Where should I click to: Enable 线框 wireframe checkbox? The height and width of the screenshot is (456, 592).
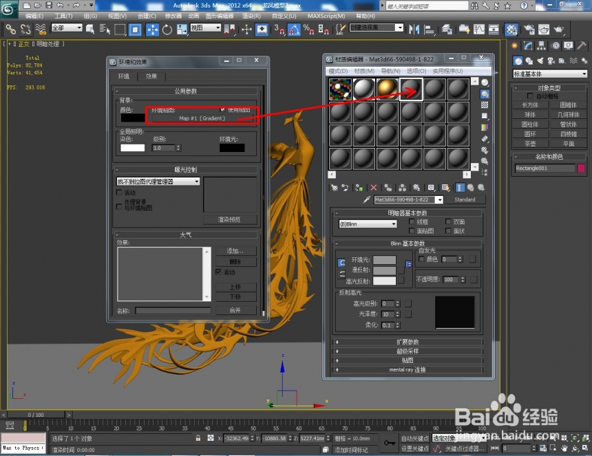[412, 221]
